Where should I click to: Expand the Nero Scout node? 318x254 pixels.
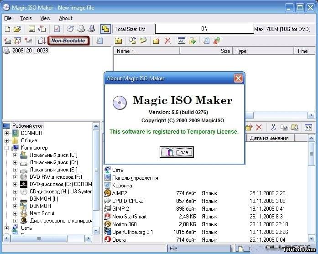click(15, 213)
